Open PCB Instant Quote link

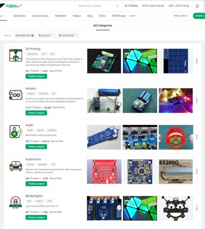[153, 6]
